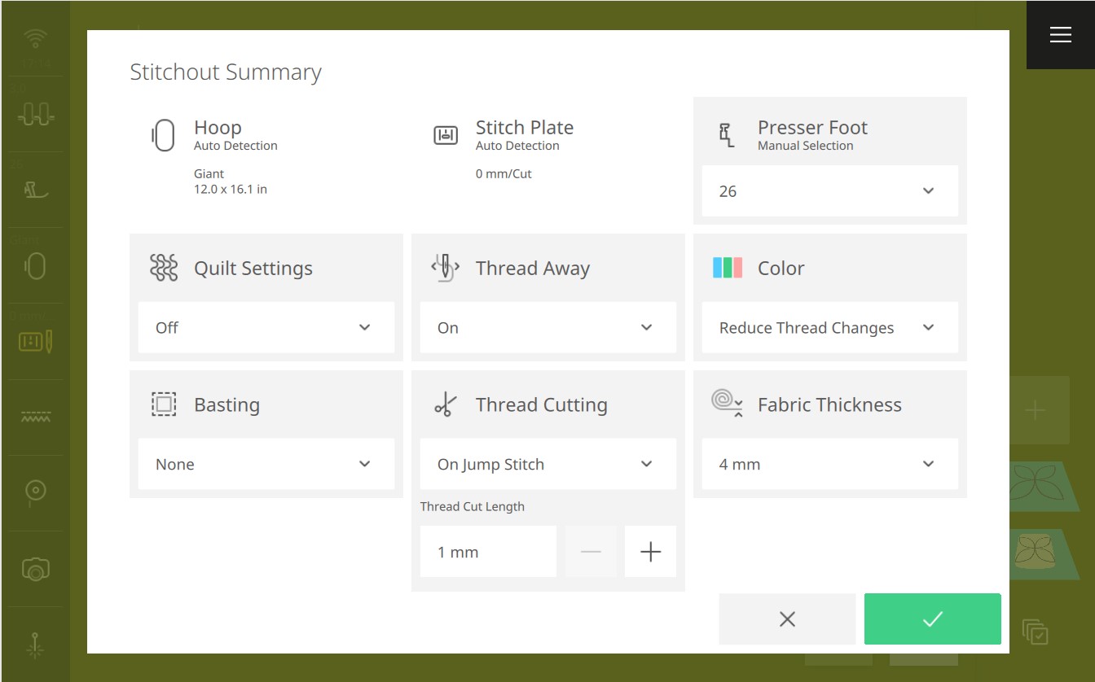Click the Presser Foot icon

(727, 135)
